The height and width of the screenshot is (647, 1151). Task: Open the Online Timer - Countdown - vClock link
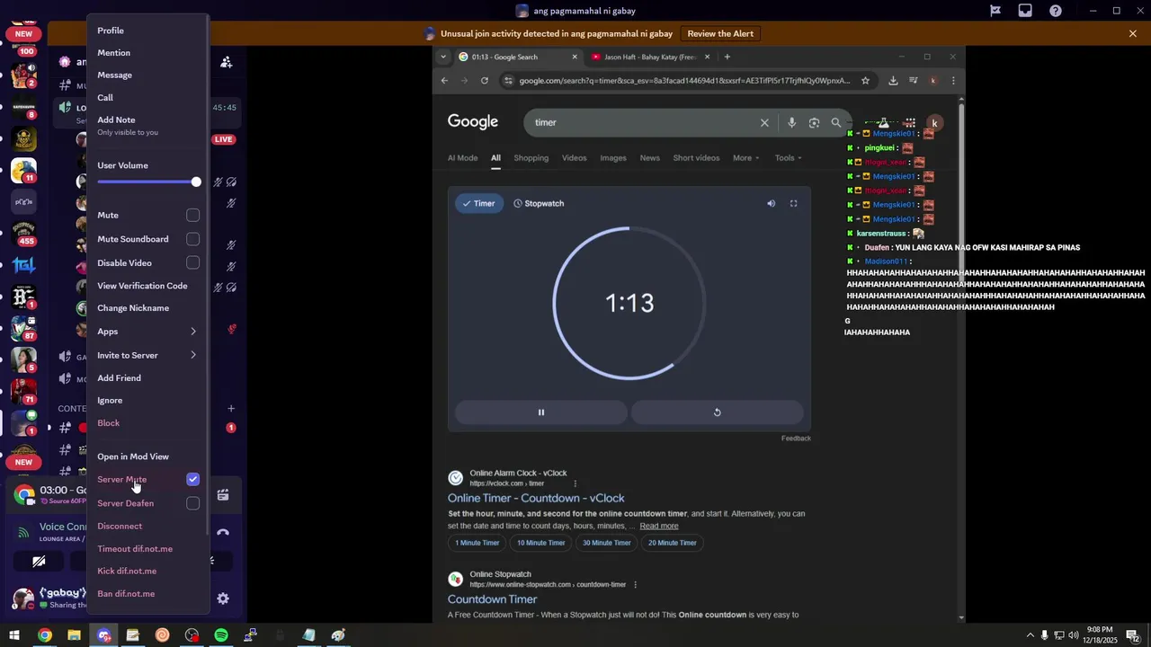click(536, 498)
